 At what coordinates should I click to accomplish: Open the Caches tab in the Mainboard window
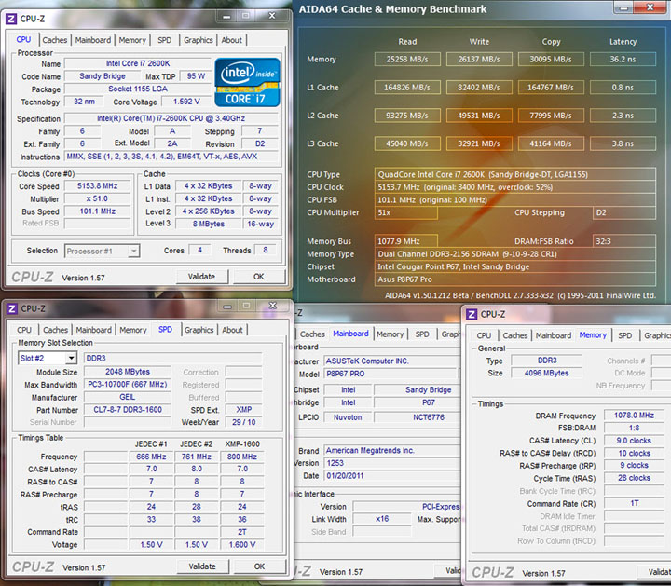312,334
